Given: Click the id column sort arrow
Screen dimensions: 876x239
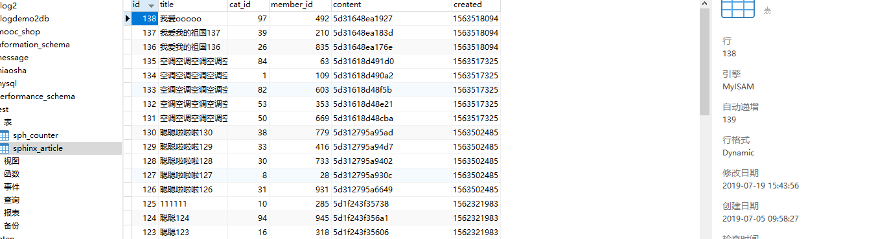Looking at the screenshot, I should (152, 5).
